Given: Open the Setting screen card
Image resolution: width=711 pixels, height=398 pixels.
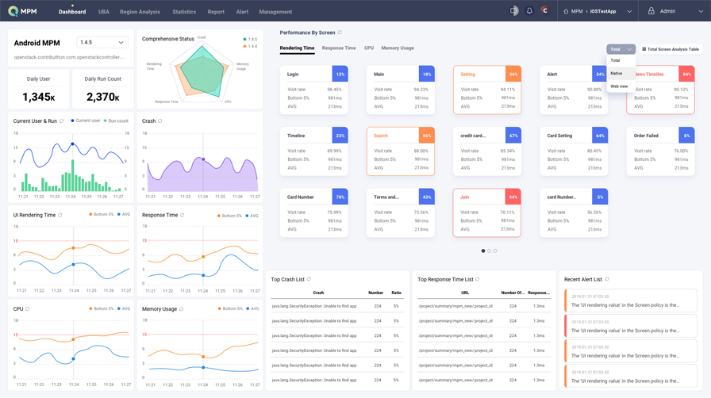Looking at the screenshot, I should pos(487,90).
